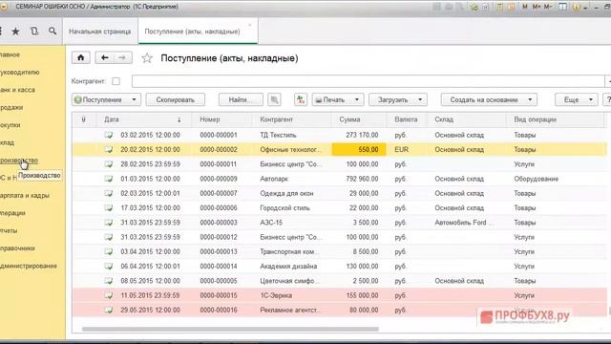Open the panel layout icon in the title bar
611x344 pixels.
[562, 7]
